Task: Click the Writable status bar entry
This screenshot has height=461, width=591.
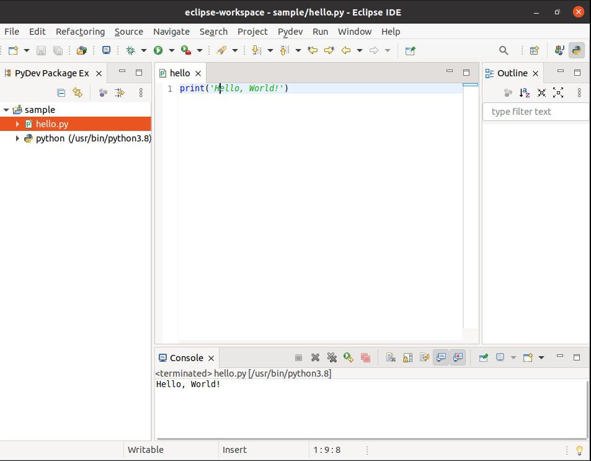Action: coord(146,450)
